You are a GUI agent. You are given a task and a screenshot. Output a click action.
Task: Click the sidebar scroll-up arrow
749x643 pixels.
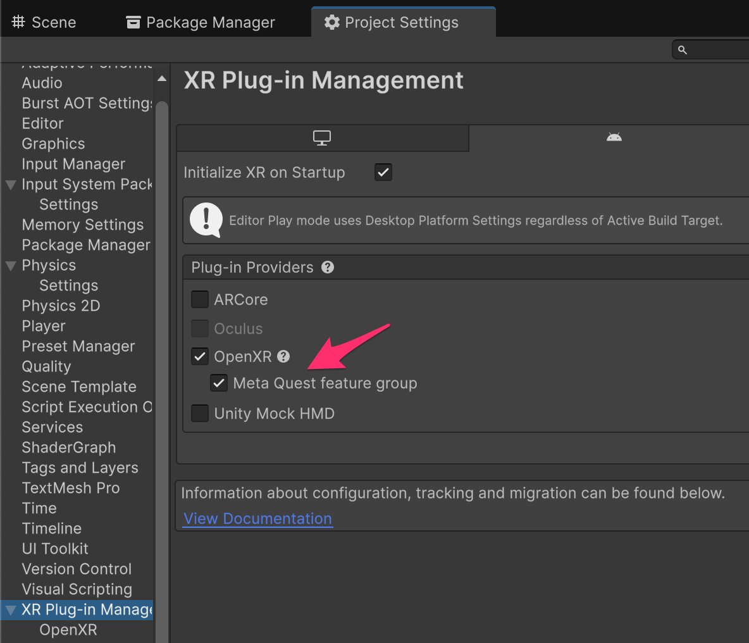[162, 79]
